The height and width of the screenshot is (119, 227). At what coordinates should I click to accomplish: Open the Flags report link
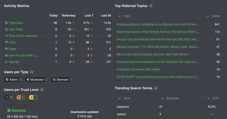pos(12,49)
